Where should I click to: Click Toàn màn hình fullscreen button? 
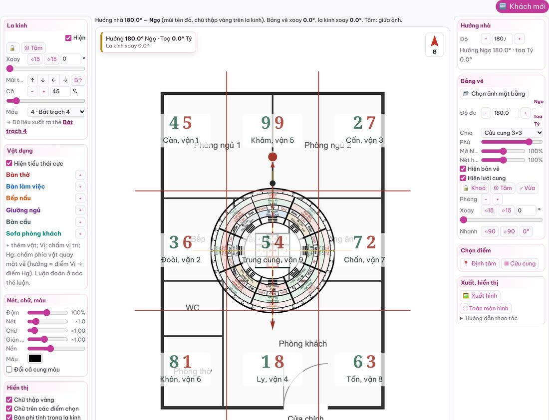pos(485,308)
